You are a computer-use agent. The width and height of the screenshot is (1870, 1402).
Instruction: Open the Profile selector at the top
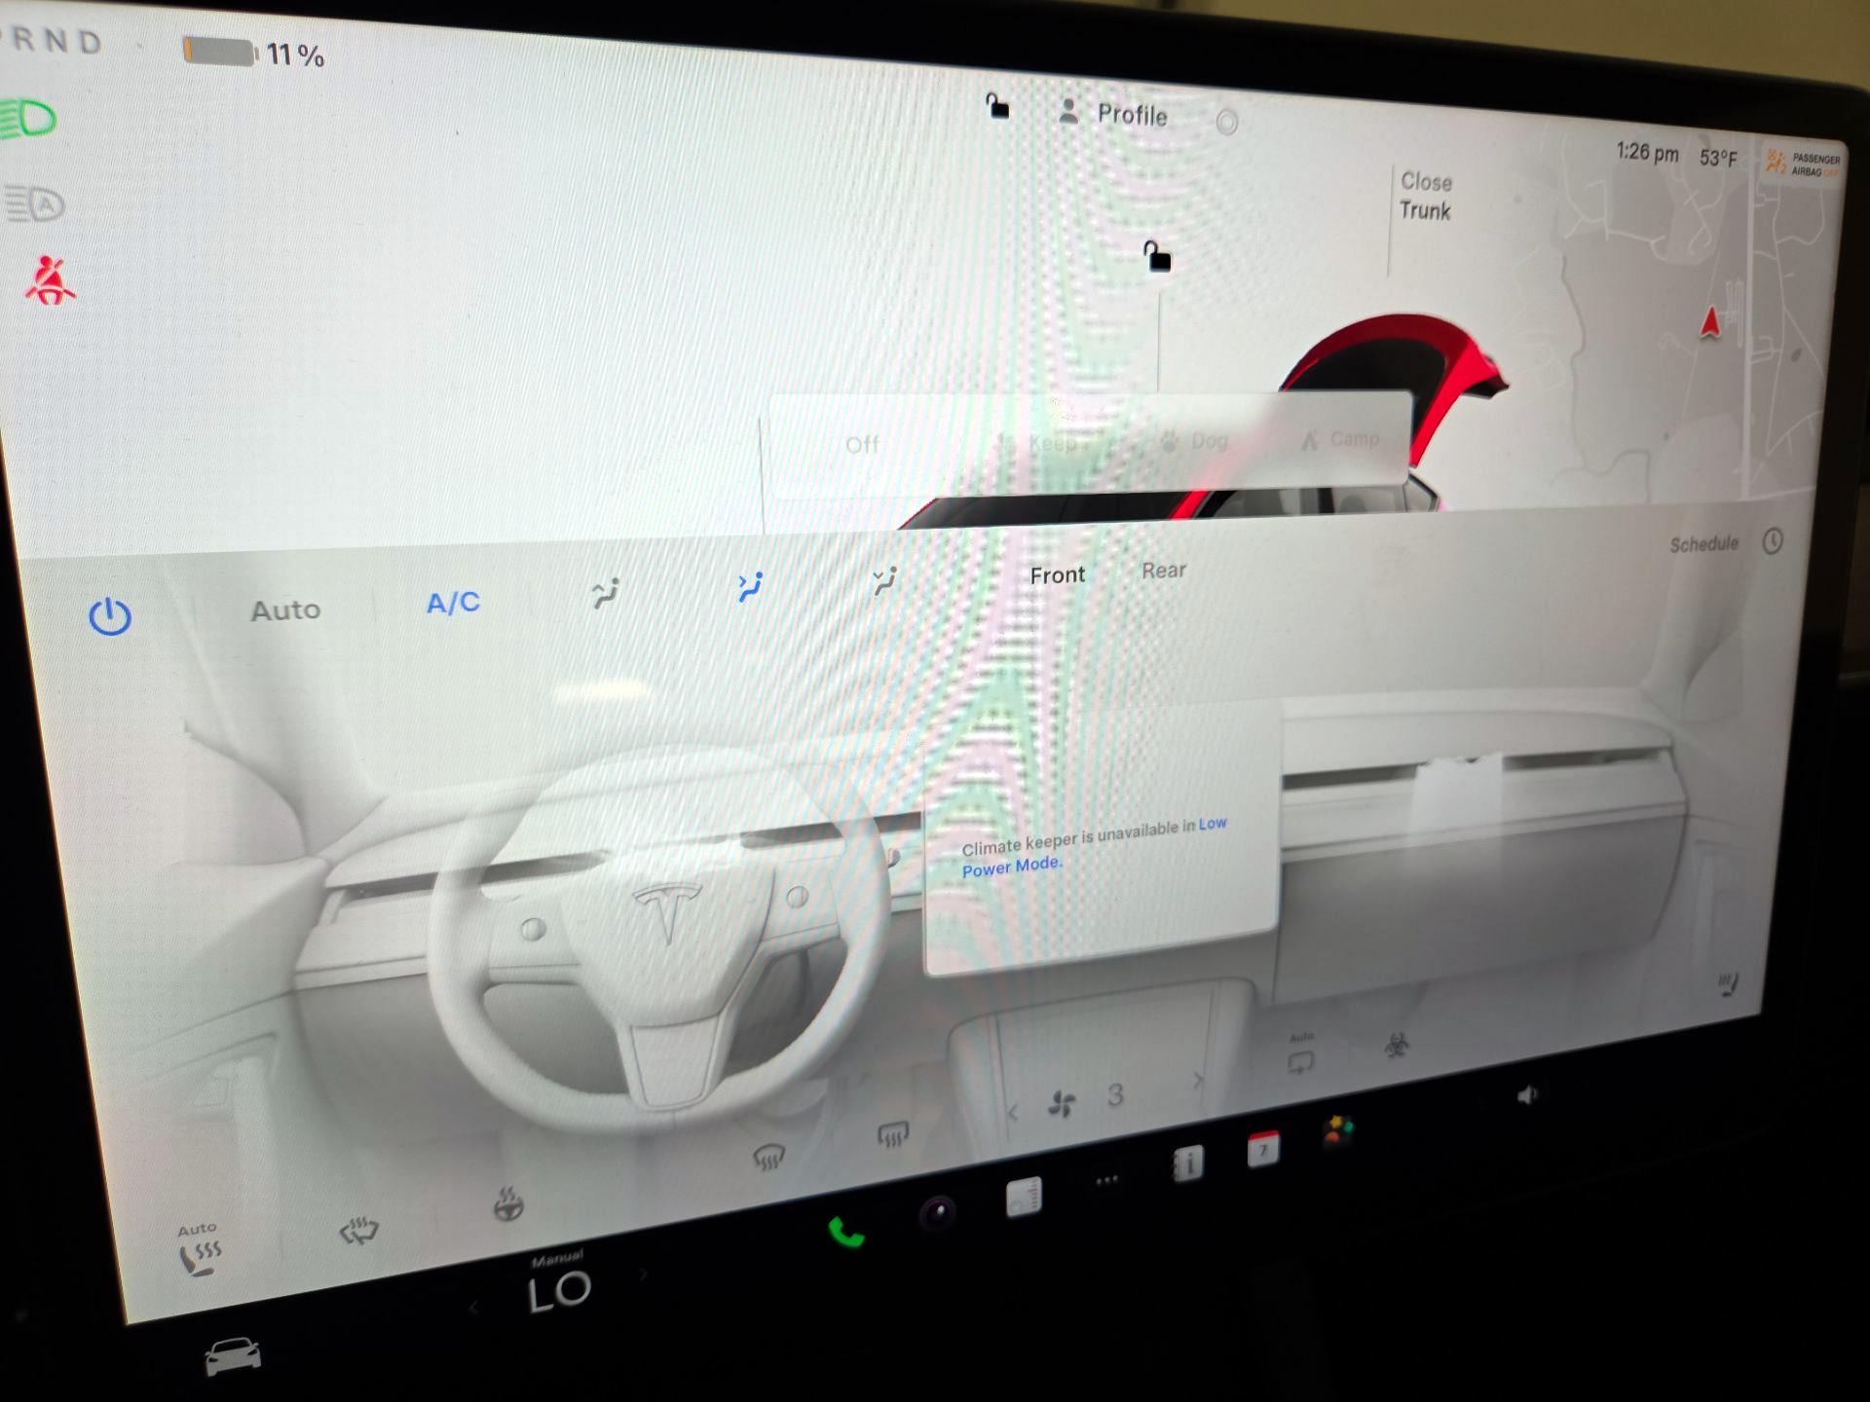tap(1130, 116)
